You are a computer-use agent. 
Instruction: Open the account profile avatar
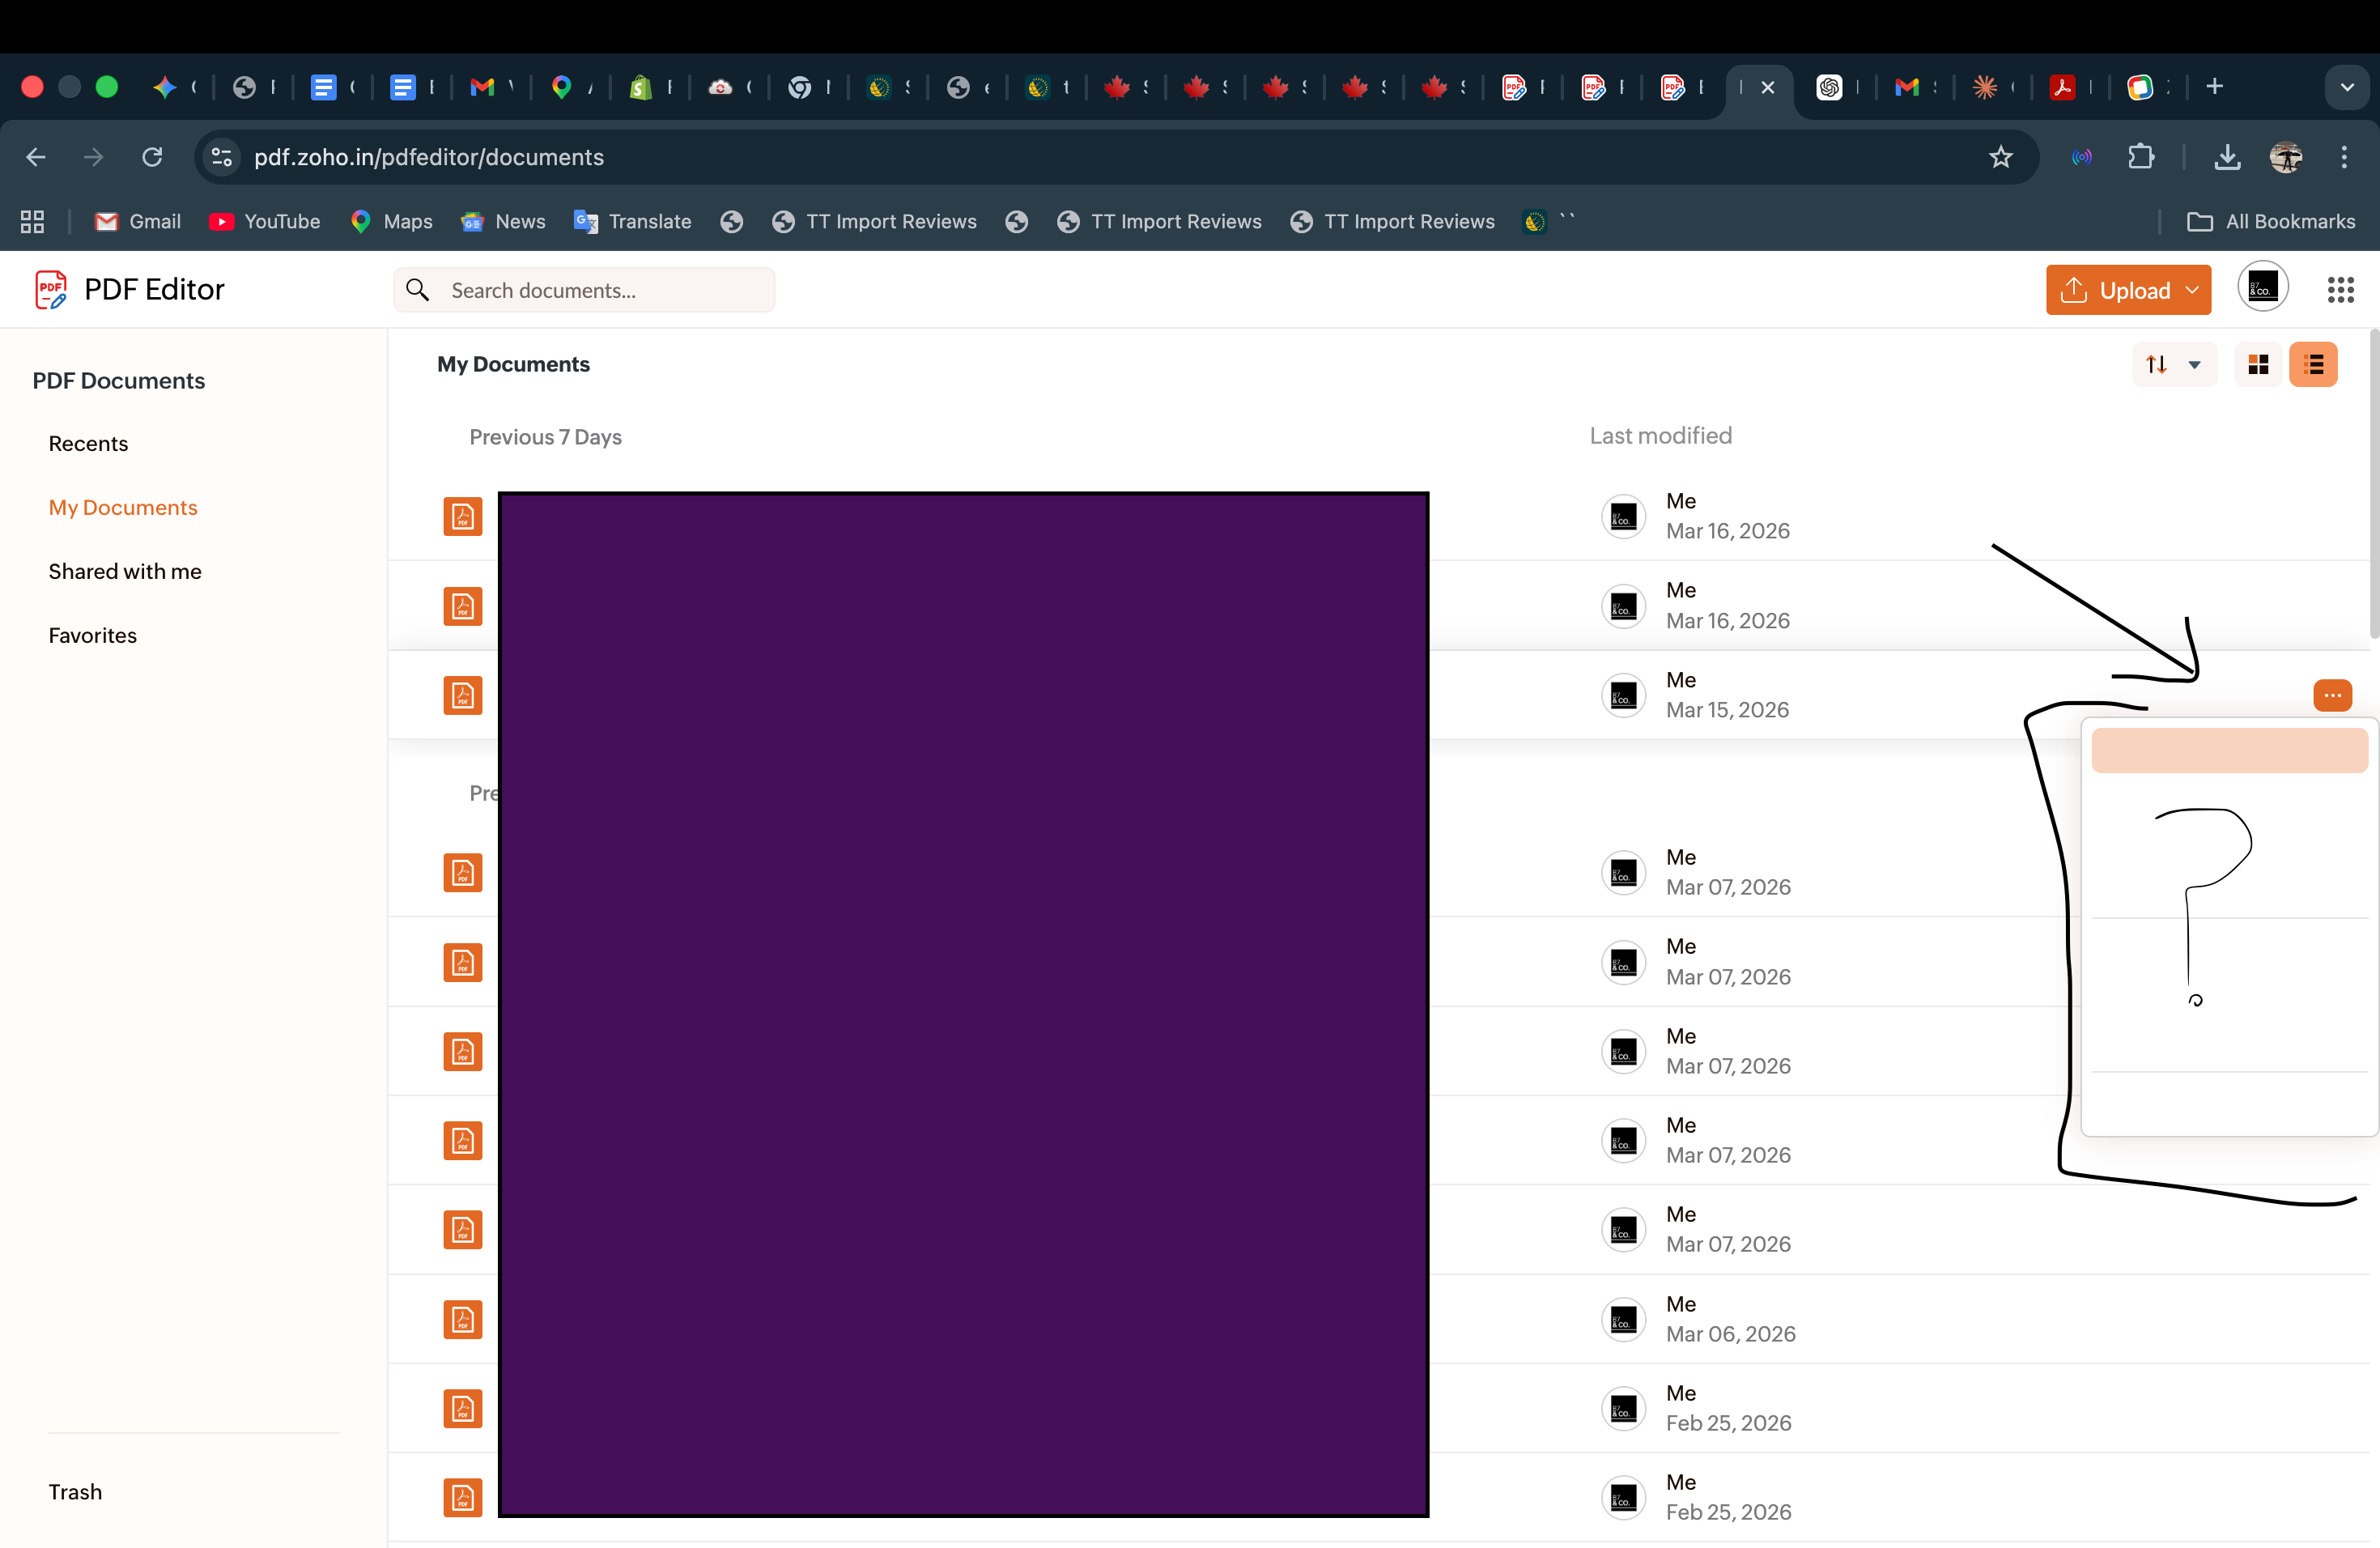pyautogui.click(x=2263, y=288)
